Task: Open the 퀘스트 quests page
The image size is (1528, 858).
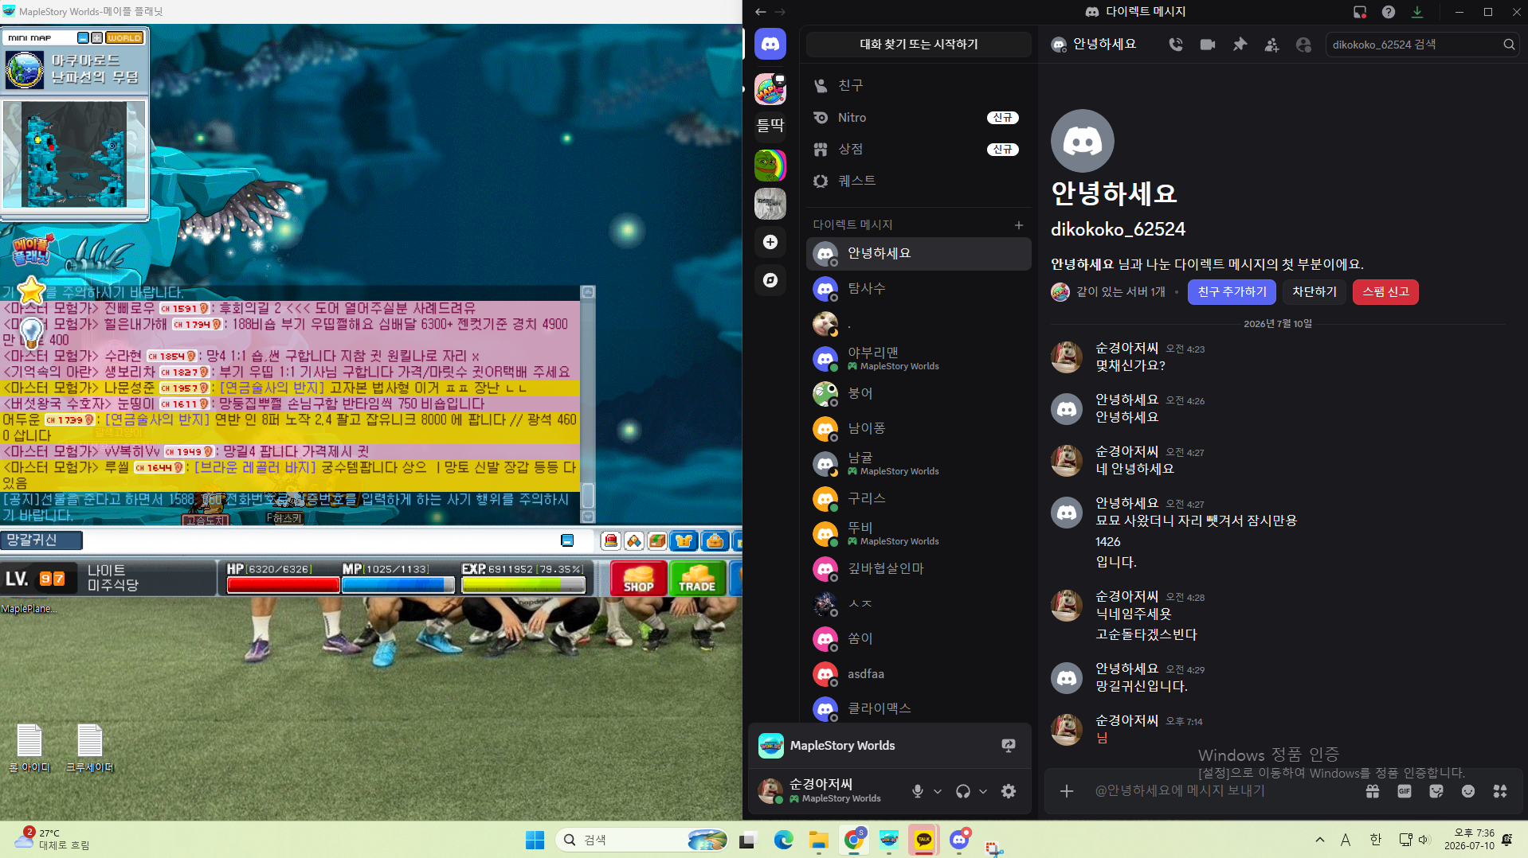Action: pos(919,181)
